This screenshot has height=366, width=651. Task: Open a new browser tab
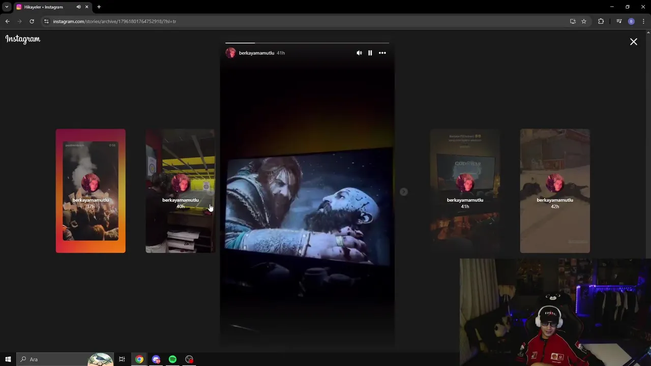99,7
